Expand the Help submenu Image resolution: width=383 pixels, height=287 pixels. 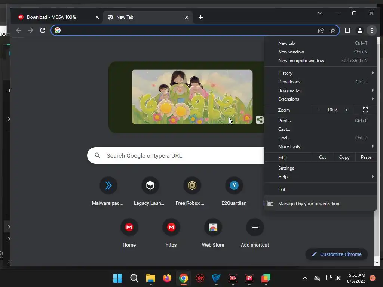click(x=321, y=176)
